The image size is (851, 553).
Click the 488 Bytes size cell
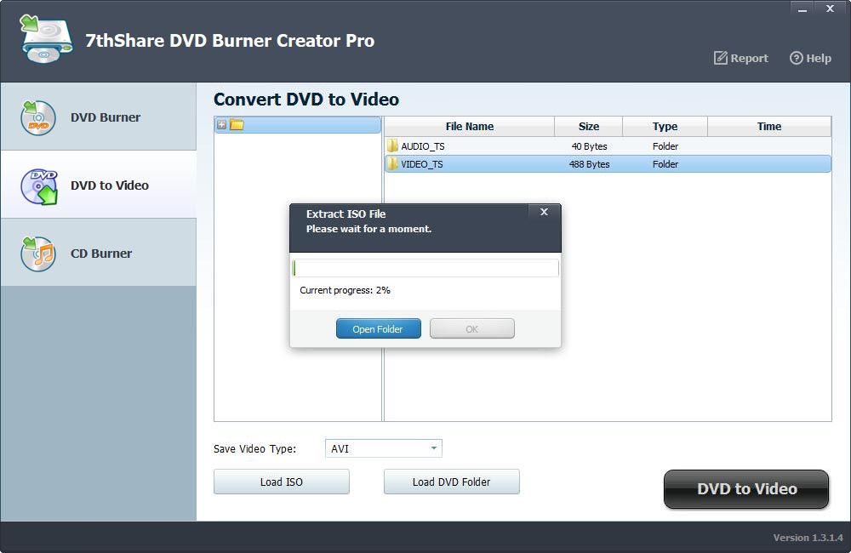(589, 164)
